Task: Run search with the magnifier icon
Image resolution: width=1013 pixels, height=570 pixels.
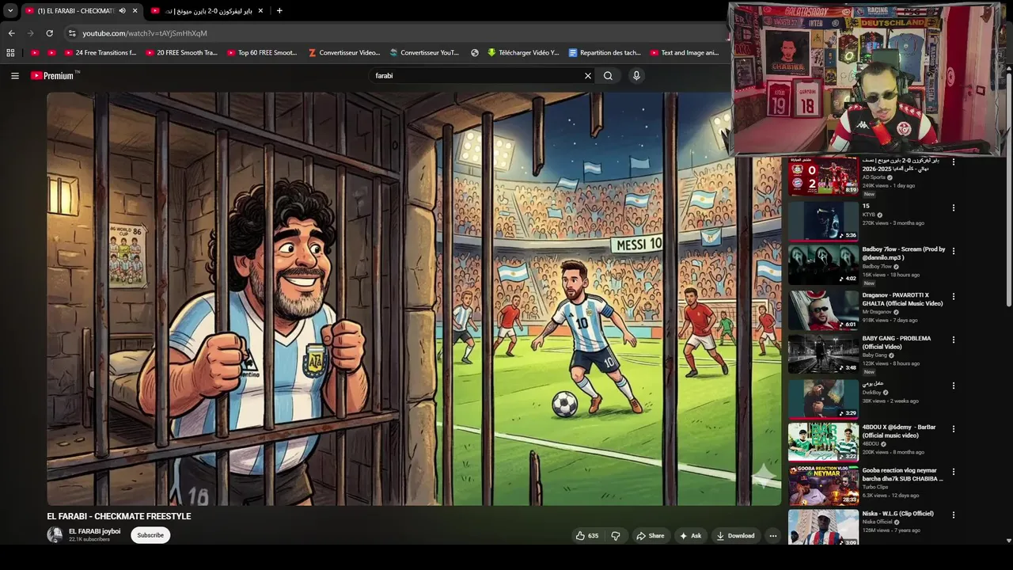Action: 608,76
